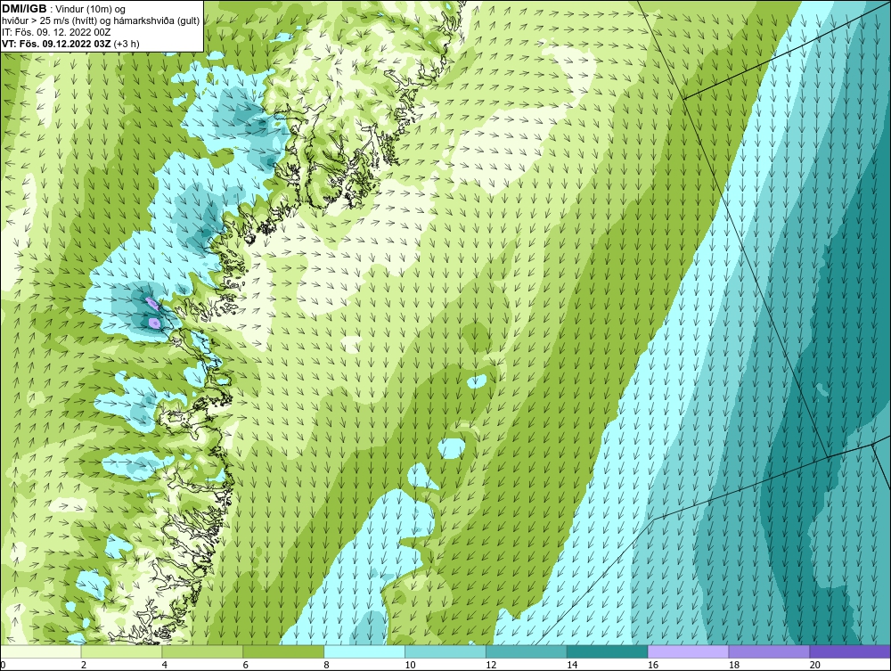The height and width of the screenshot is (671, 891).
Task: Click the '(+3 h)' forecast offset text
Action: click(127, 44)
